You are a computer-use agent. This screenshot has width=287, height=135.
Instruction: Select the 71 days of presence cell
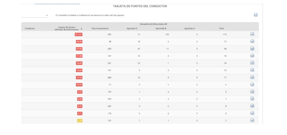110,85
